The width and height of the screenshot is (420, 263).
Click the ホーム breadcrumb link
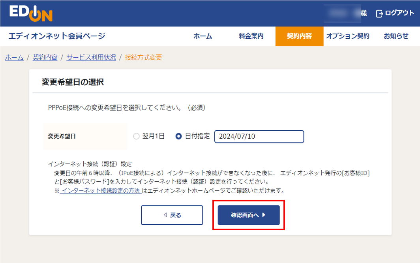click(14, 57)
